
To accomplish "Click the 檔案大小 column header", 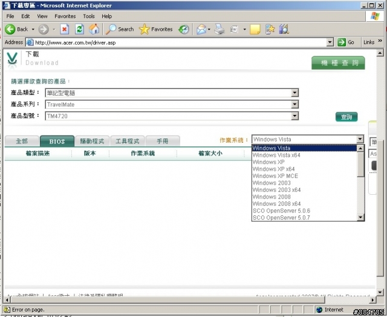I will 210,153.
